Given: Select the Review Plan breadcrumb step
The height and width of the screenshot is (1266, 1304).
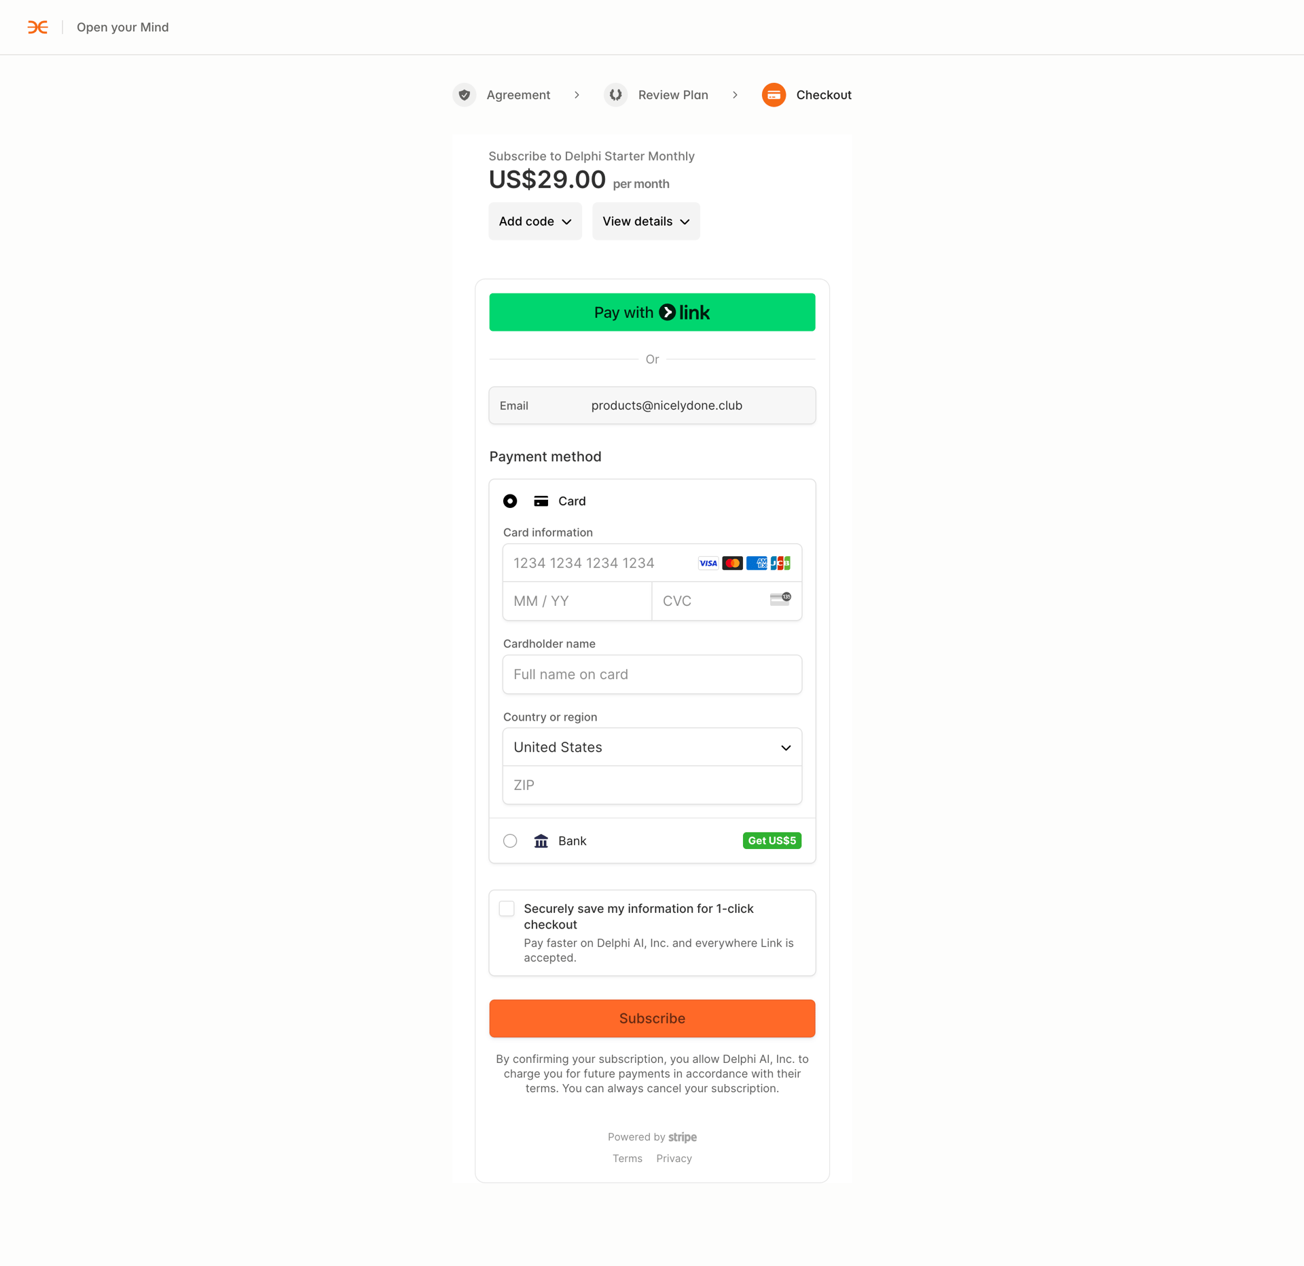Looking at the screenshot, I should click(672, 95).
